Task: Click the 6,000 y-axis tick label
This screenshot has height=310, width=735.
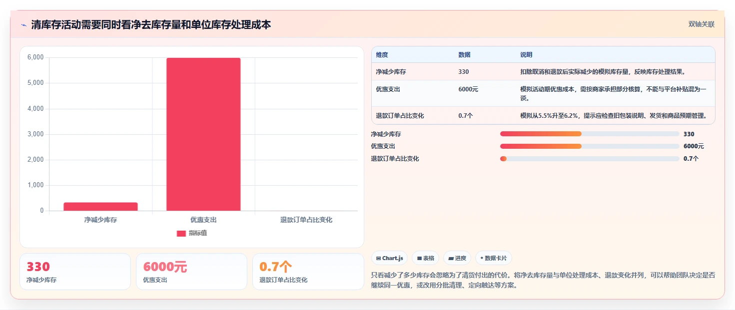Action: [x=35, y=57]
